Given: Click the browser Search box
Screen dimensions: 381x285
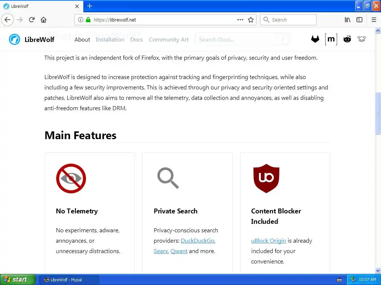Looking at the screenshot, I should (x=288, y=20).
